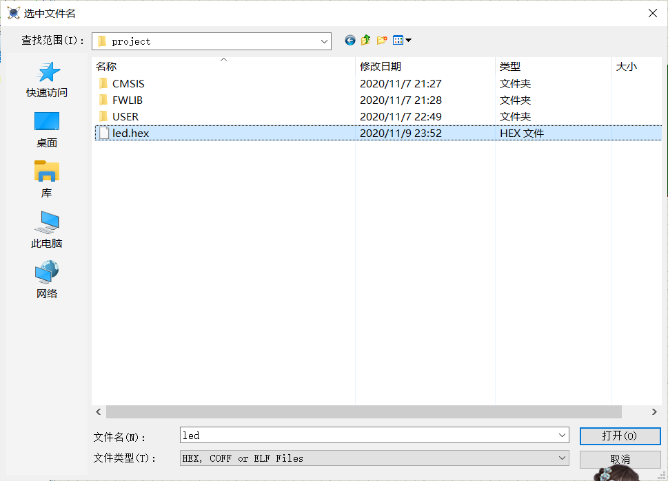Click the date 2020/11/7 21:28
Image resolution: width=668 pixels, height=481 pixels.
coord(401,100)
